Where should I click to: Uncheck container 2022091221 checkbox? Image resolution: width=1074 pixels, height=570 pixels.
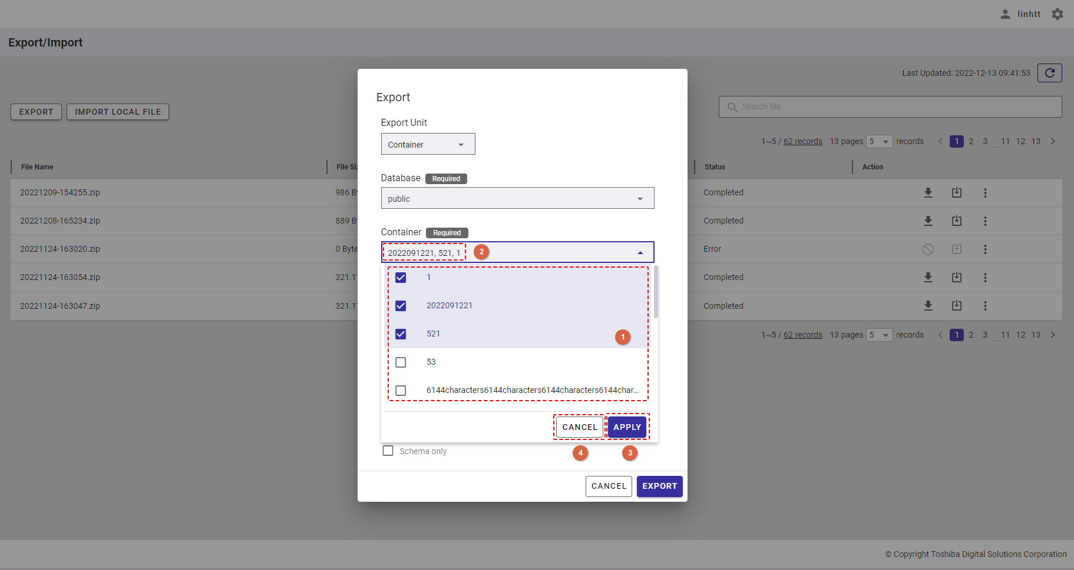[401, 306]
